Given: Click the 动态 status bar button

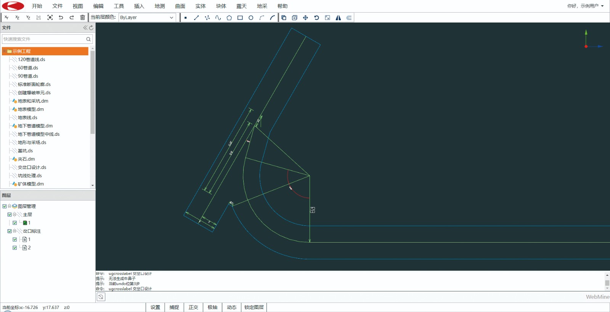Looking at the screenshot, I should [231, 307].
